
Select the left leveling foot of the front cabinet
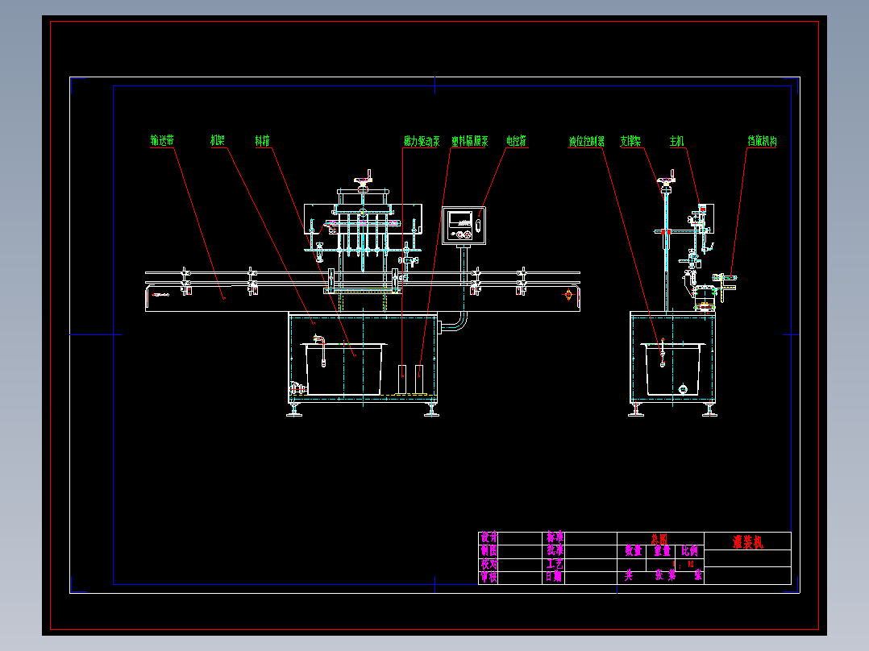(294, 410)
